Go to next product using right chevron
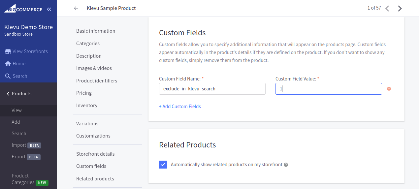This screenshot has width=419, height=189. pos(400,9)
